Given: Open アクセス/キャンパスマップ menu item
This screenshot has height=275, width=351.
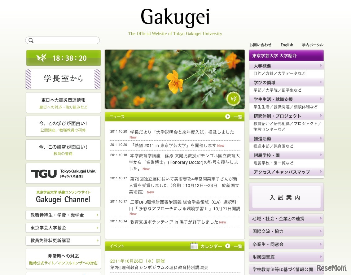Looking at the screenshot, I should click(x=286, y=172).
